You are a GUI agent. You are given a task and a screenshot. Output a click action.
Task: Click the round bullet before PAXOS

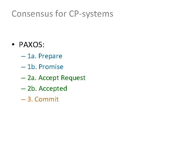coord(13,44)
